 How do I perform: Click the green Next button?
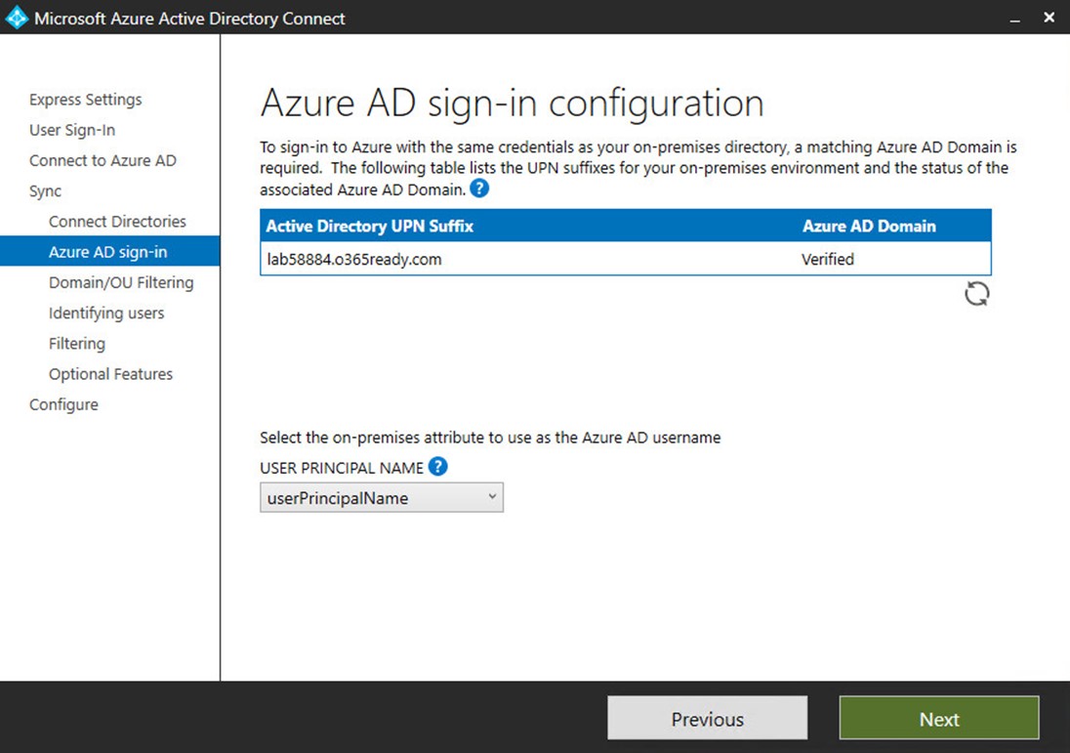(939, 718)
